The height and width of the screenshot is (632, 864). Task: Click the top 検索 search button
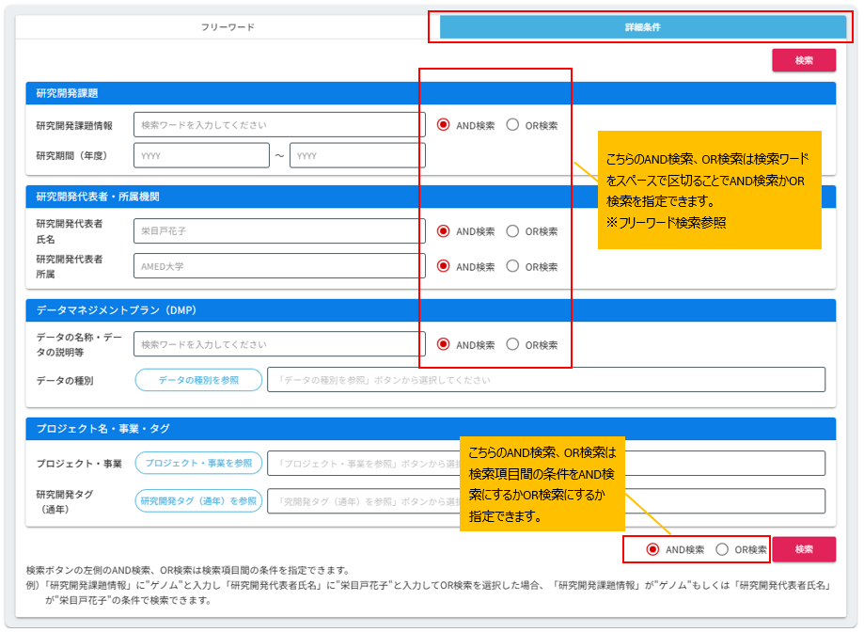pyautogui.click(x=804, y=59)
